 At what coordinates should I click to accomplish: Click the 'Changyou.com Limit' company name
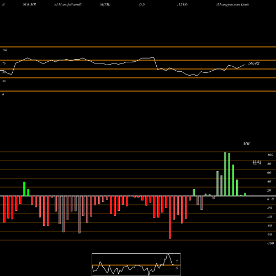233,4
